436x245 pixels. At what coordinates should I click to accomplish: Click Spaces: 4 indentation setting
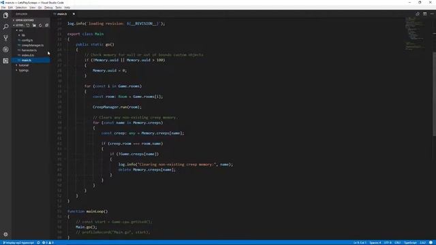click(375, 243)
